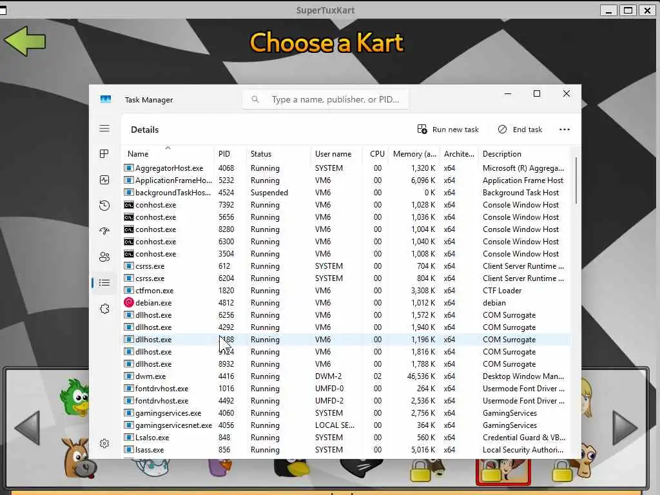Image resolution: width=660 pixels, height=495 pixels.
Task: Click the Desktop Window Manager description
Action: (523, 376)
